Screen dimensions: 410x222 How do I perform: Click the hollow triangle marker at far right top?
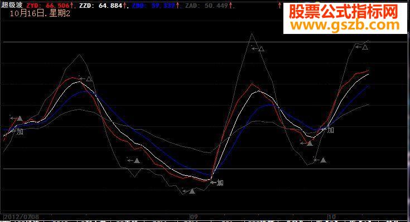pyautogui.click(x=365, y=47)
